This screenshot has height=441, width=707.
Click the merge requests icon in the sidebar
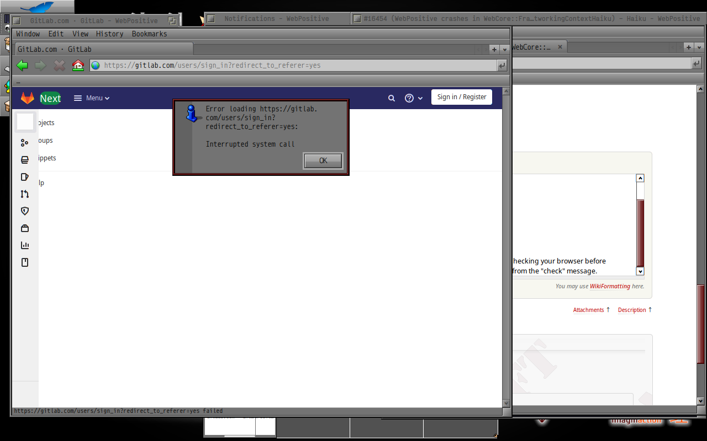pos(24,194)
